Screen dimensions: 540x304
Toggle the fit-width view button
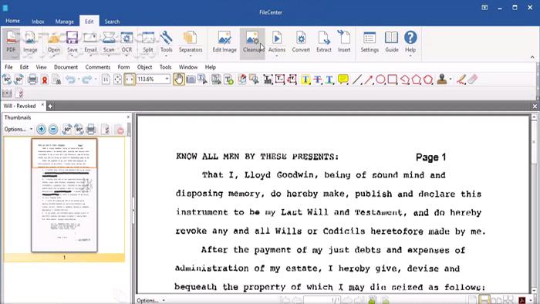(130, 79)
